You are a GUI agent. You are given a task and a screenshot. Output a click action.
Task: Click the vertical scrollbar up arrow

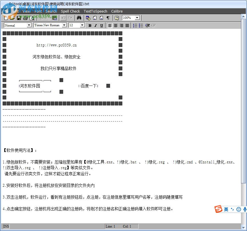pos(243,17)
